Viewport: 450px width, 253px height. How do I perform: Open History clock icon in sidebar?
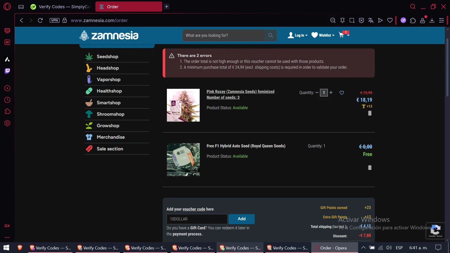(7, 100)
